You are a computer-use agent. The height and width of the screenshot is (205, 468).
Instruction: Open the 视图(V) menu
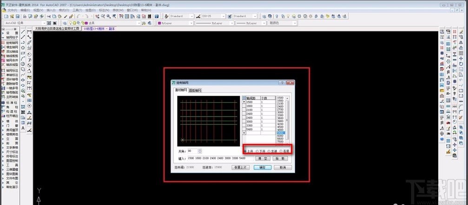(38, 10)
